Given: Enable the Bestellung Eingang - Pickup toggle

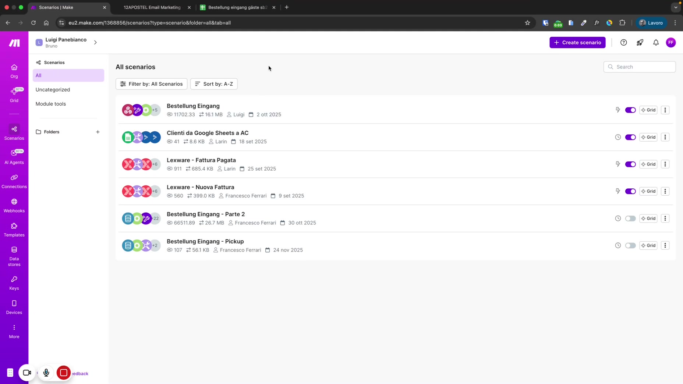Looking at the screenshot, I should tap(630, 245).
